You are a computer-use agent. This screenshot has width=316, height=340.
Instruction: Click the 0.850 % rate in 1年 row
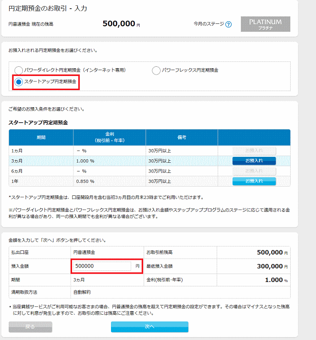[85, 181]
